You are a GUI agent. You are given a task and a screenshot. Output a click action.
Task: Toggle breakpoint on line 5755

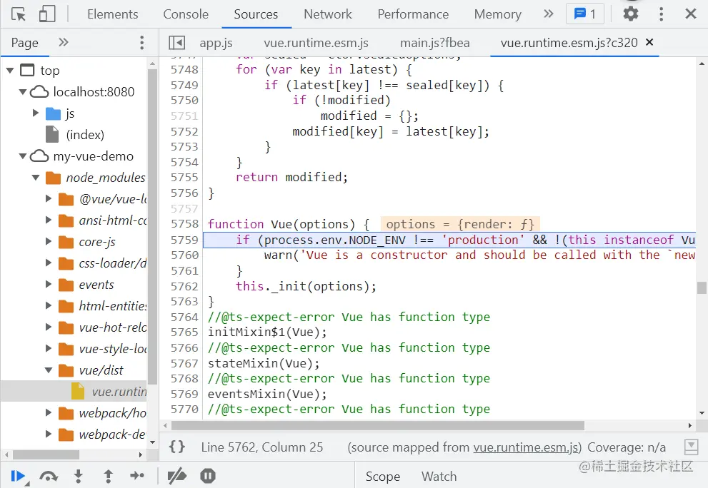pyautogui.click(x=184, y=177)
